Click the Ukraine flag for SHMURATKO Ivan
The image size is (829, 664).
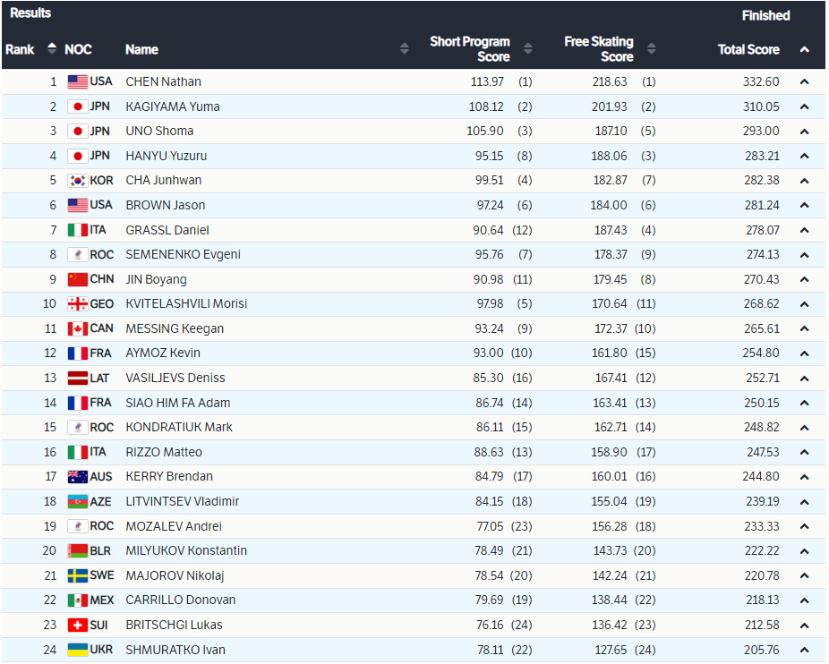78,650
